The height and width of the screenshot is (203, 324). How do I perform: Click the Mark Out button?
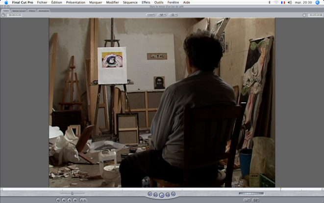85,200
